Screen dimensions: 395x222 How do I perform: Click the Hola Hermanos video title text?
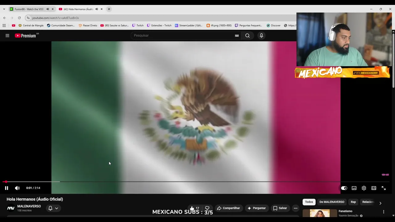35,199
